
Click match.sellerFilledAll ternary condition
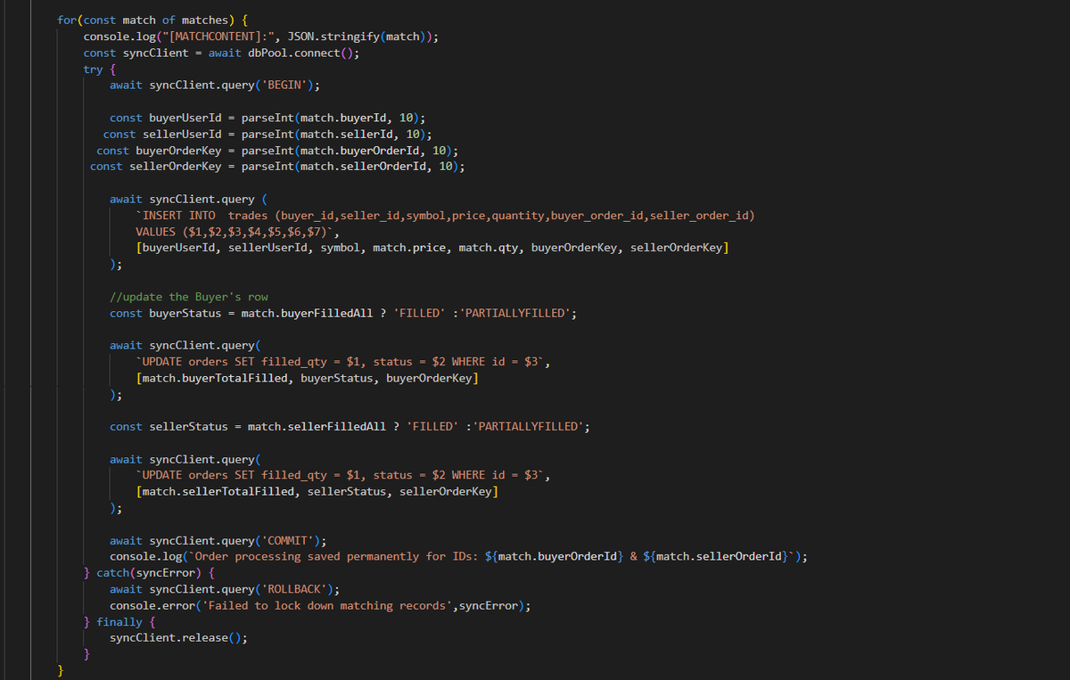click(317, 426)
